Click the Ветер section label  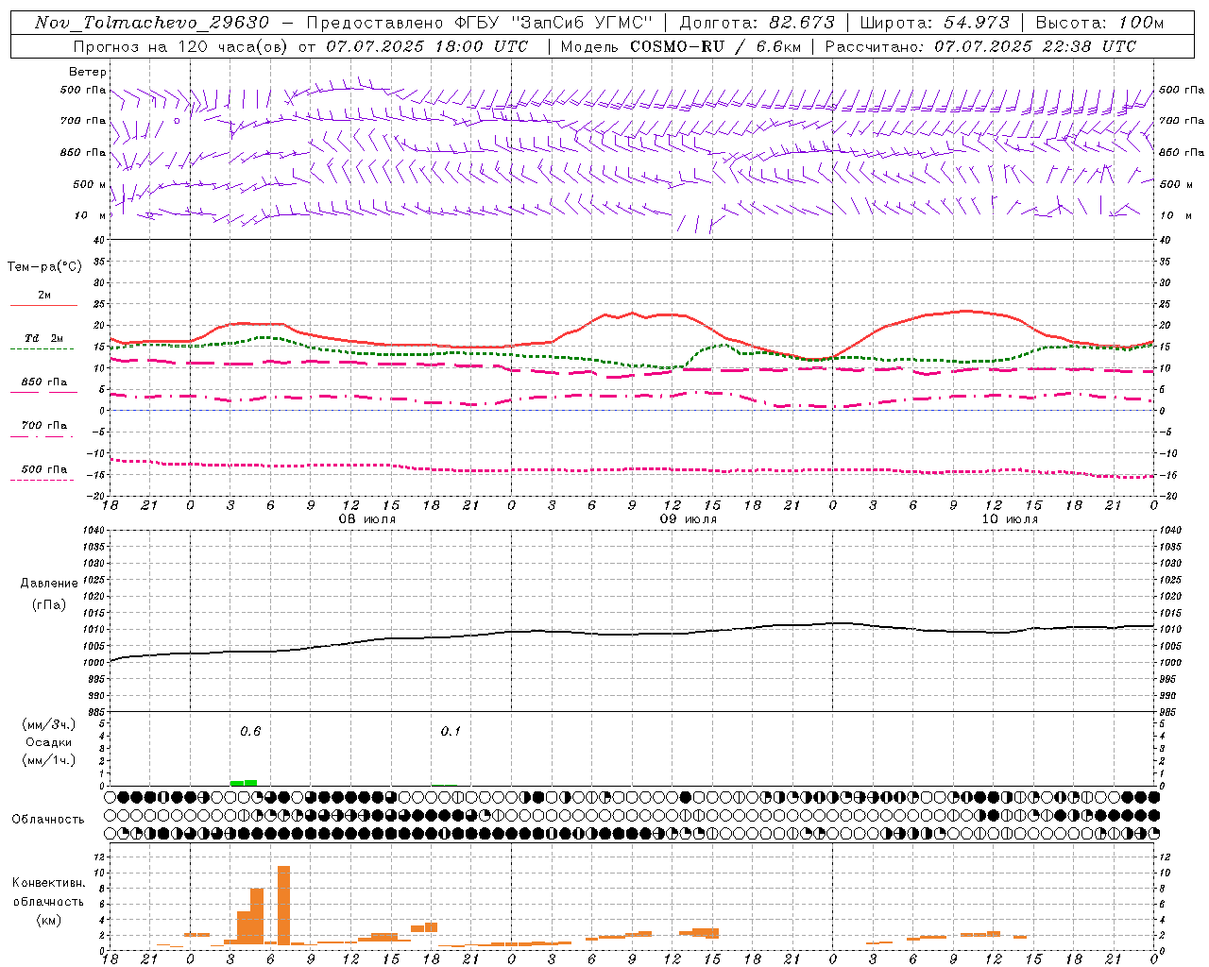coord(88,72)
